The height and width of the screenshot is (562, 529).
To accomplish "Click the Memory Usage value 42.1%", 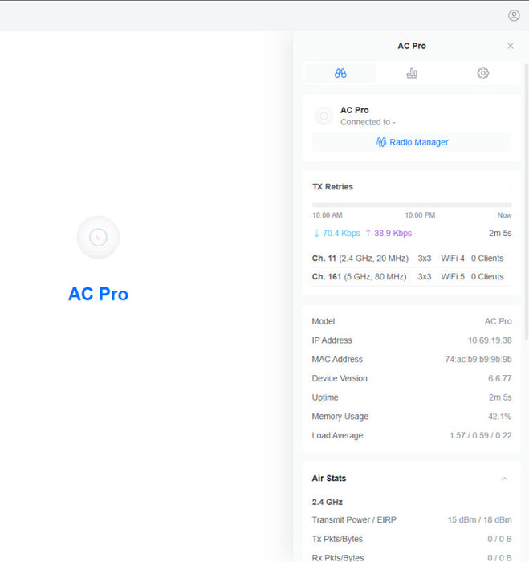I will (499, 416).
